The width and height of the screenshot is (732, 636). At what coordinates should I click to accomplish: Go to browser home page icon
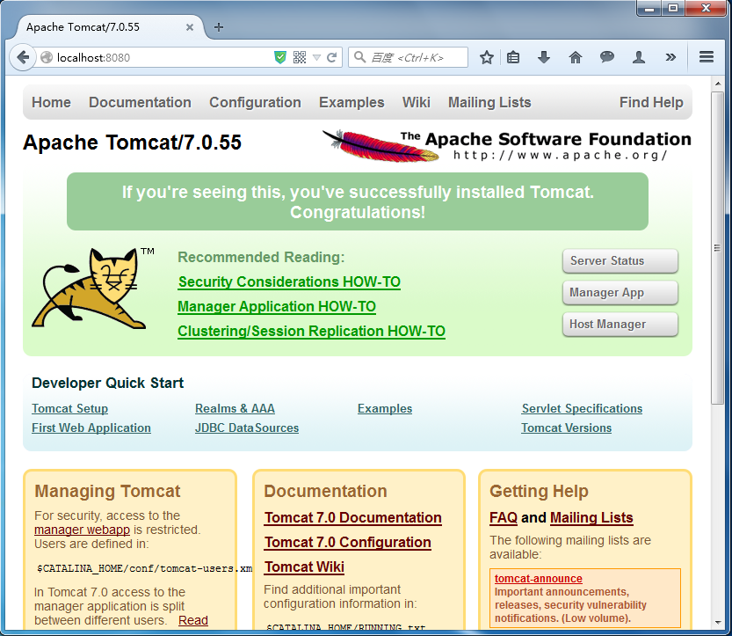(575, 57)
